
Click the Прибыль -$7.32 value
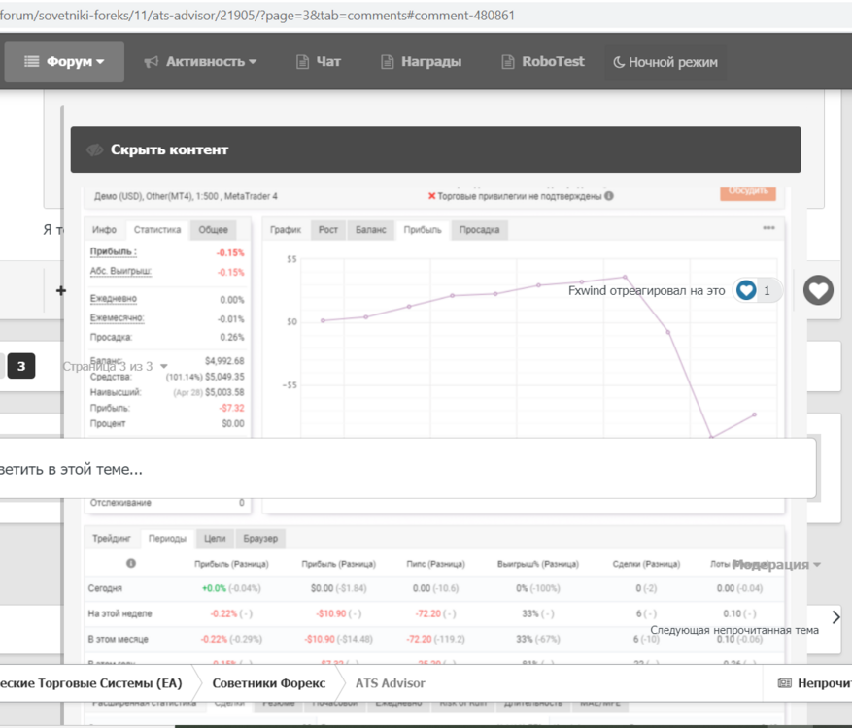[232, 408]
